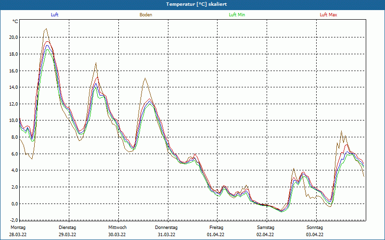The image size is (385, 240).
Task: Click the chart title Temperatur [°C] skaliert
Action: pos(196,4)
